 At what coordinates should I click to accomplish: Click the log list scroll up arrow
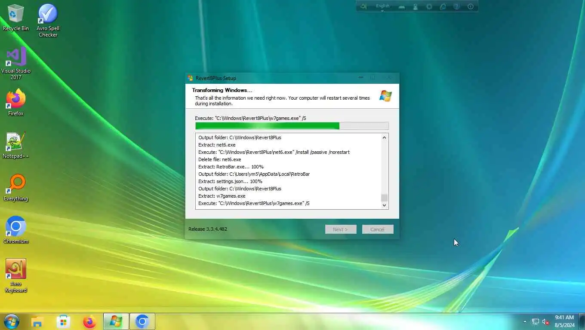point(384,137)
